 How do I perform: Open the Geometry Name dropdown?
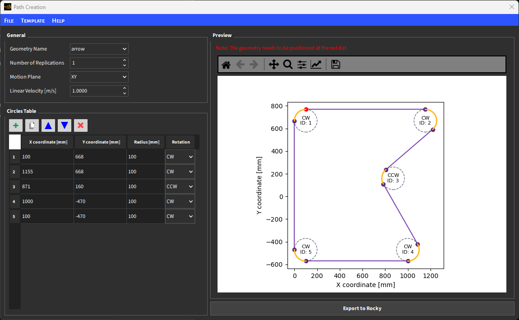(99, 49)
